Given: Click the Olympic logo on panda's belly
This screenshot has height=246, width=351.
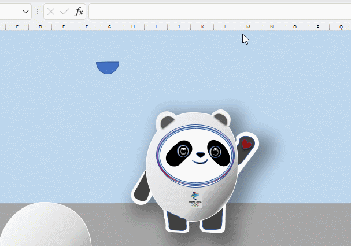Looking at the screenshot, I should click(195, 200).
